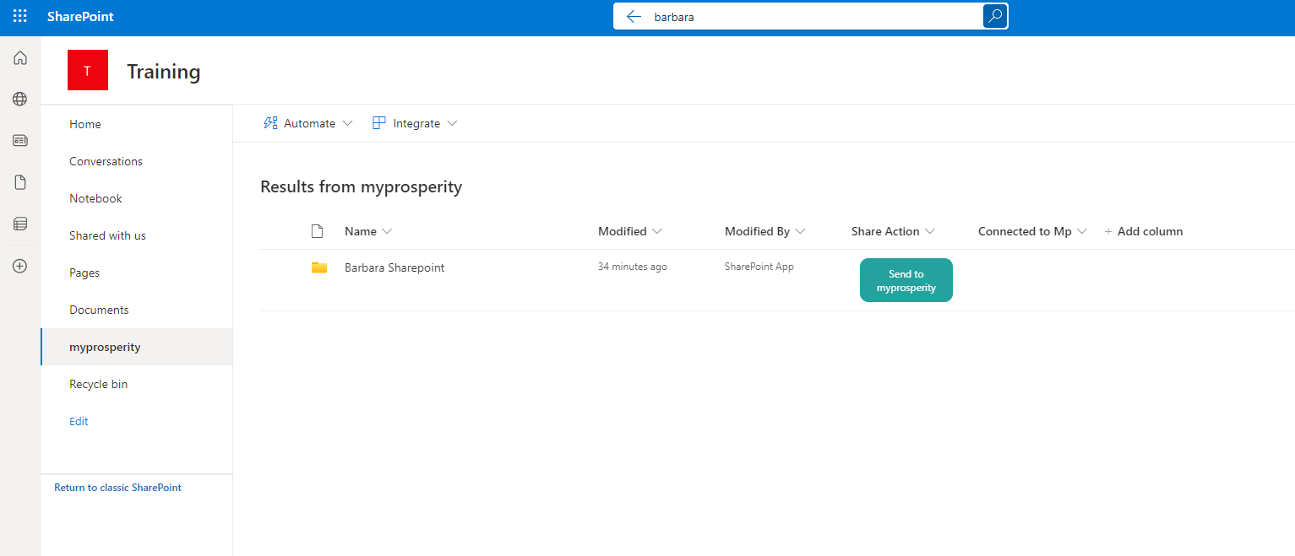Image resolution: width=1295 pixels, height=556 pixels.
Task: Click the '34 minutes ago' modified cell
Action: [633, 267]
